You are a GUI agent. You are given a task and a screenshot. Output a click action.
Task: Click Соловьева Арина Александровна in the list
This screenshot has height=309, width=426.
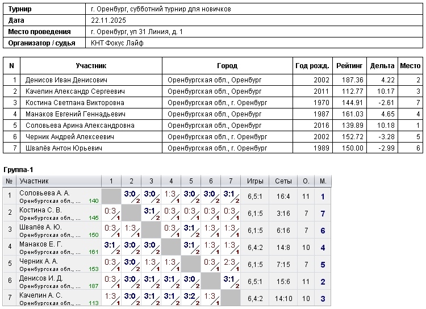(80, 126)
